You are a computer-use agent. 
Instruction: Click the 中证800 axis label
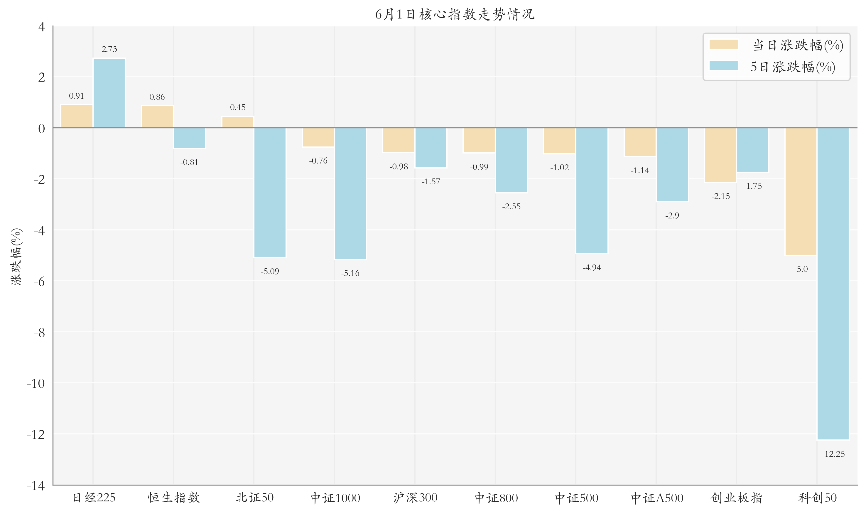pos(496,498)
